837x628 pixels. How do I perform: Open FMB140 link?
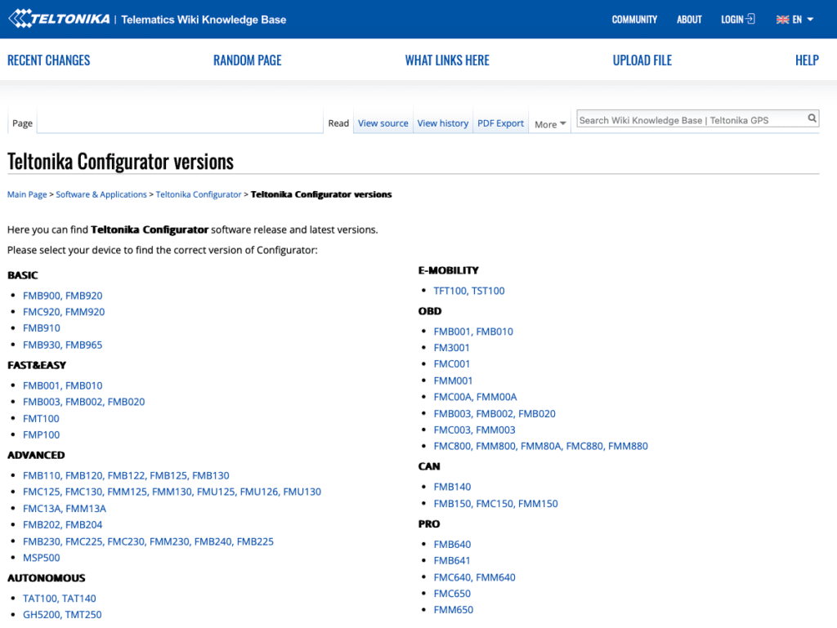click(452, 488)
